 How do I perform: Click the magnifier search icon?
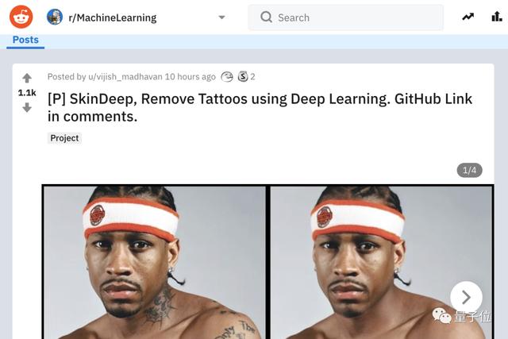click(x=267, y=17)
